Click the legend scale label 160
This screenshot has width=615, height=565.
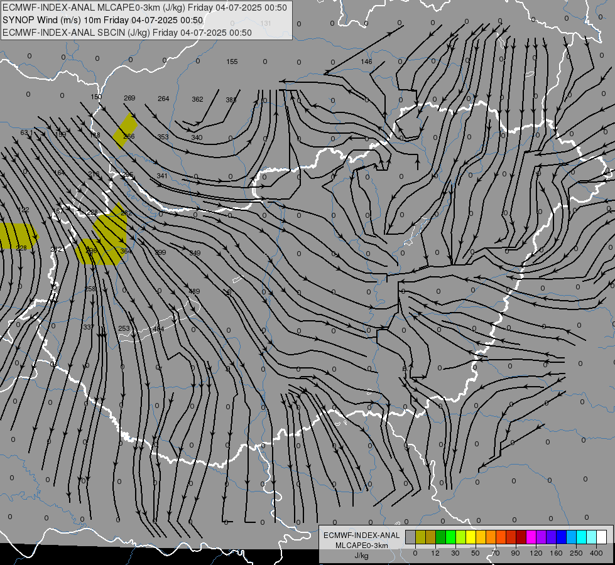point(556,553)
